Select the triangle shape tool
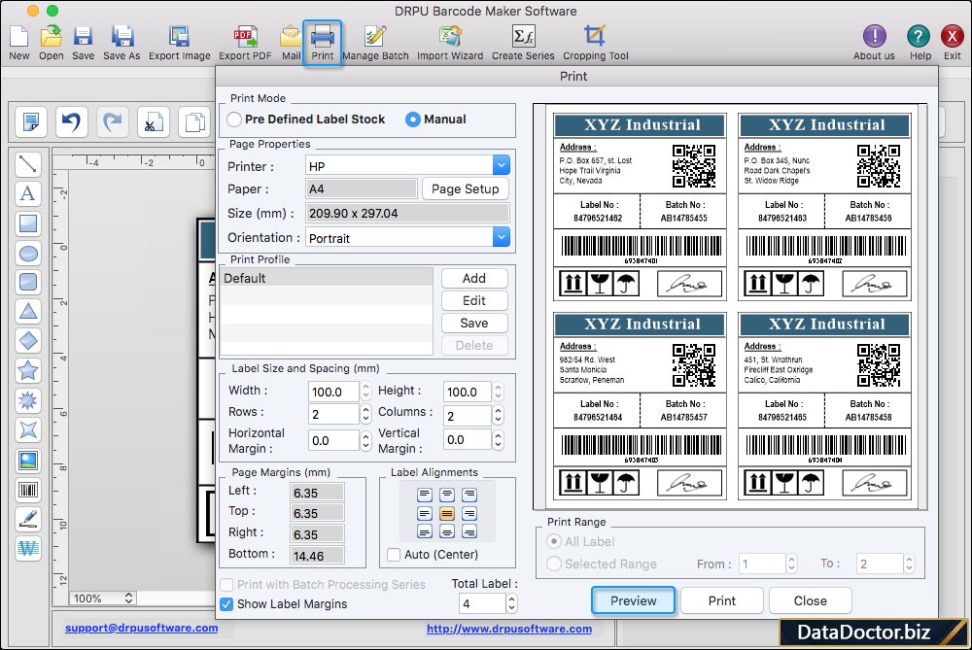Image resolution: width=972 pixels, height=650 pixels. pyautogui.click(x=28, y=311)
